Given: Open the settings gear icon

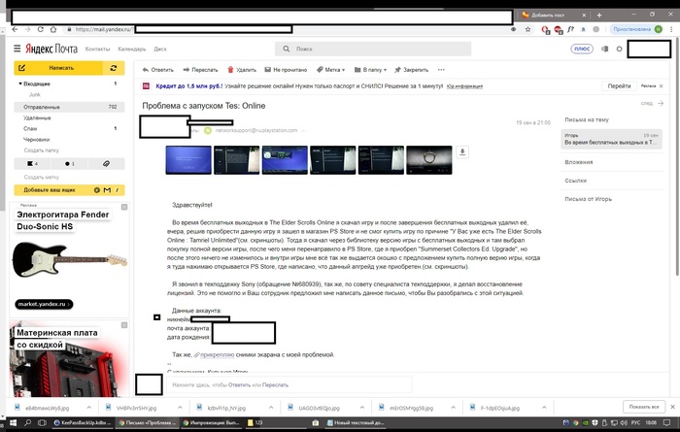Looking at the screenshot, I should [x=620, y=49].
